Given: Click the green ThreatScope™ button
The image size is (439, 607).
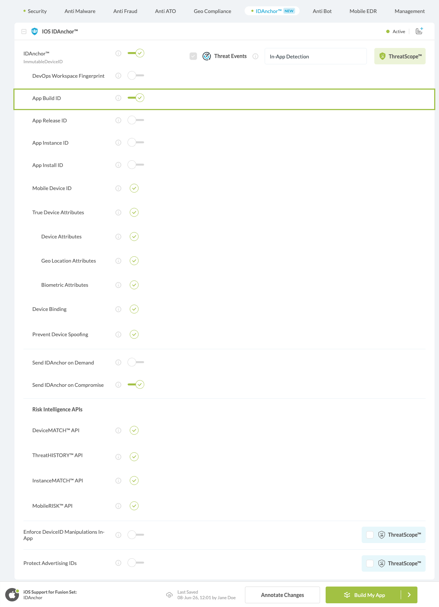Looking at the screenshot, I should click(400, 56).
